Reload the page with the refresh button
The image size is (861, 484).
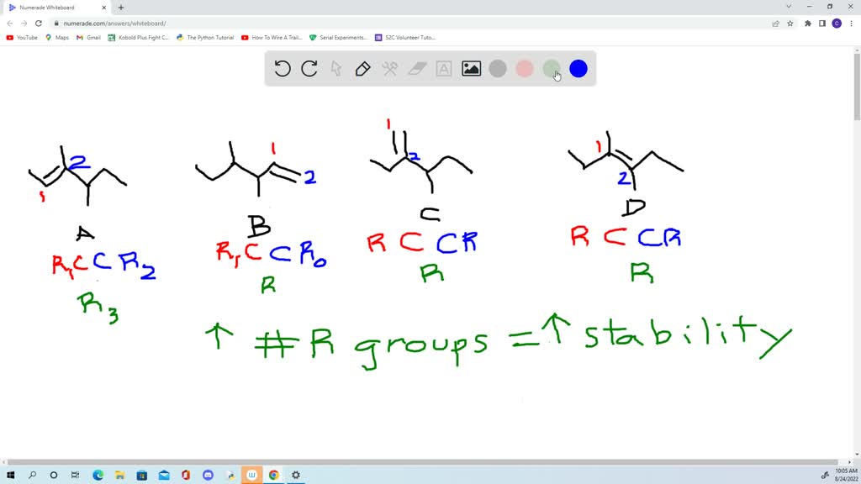coord(40,24)
